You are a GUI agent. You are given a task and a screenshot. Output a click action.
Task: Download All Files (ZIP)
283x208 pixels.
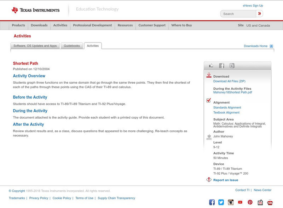(x=229, y=81)
